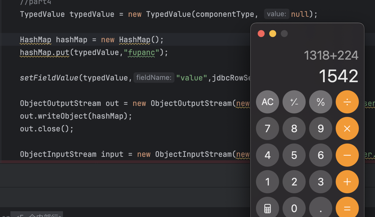Toggle the plus/minus sign key
This screenshot has height=217, width=375.
294,102
